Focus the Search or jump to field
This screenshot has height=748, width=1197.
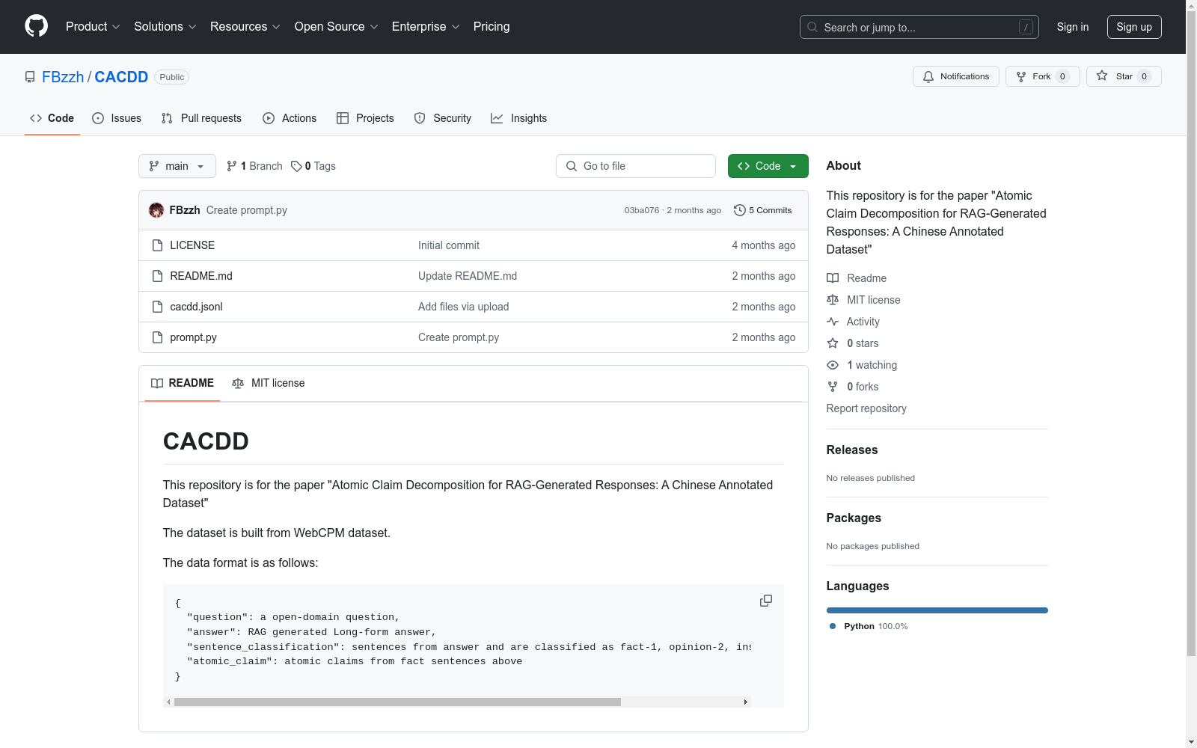(x=919, y=27)
